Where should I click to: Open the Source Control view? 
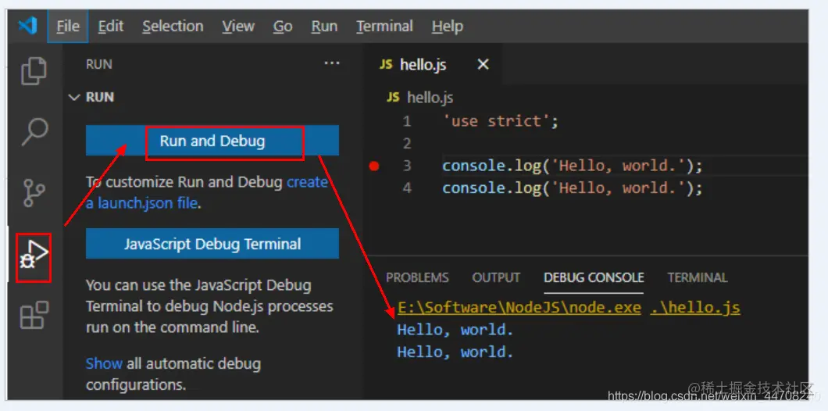point(34,193)
